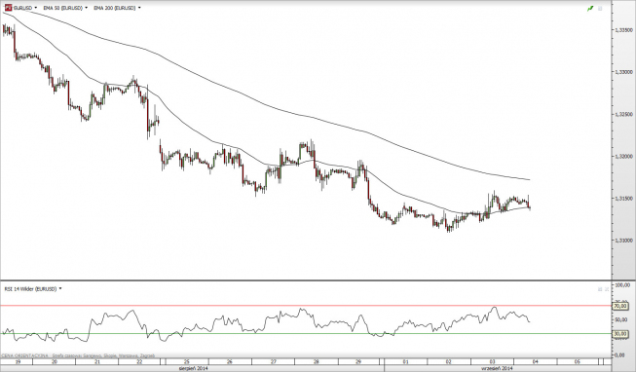Select date 20 on the time axis

point(55,361)
